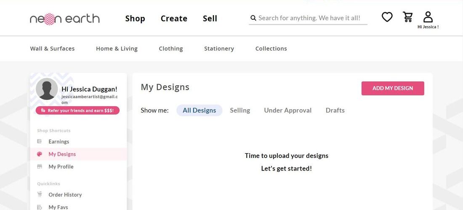Open the Shop menu
The image size is (463, 210).
(135, 18)
